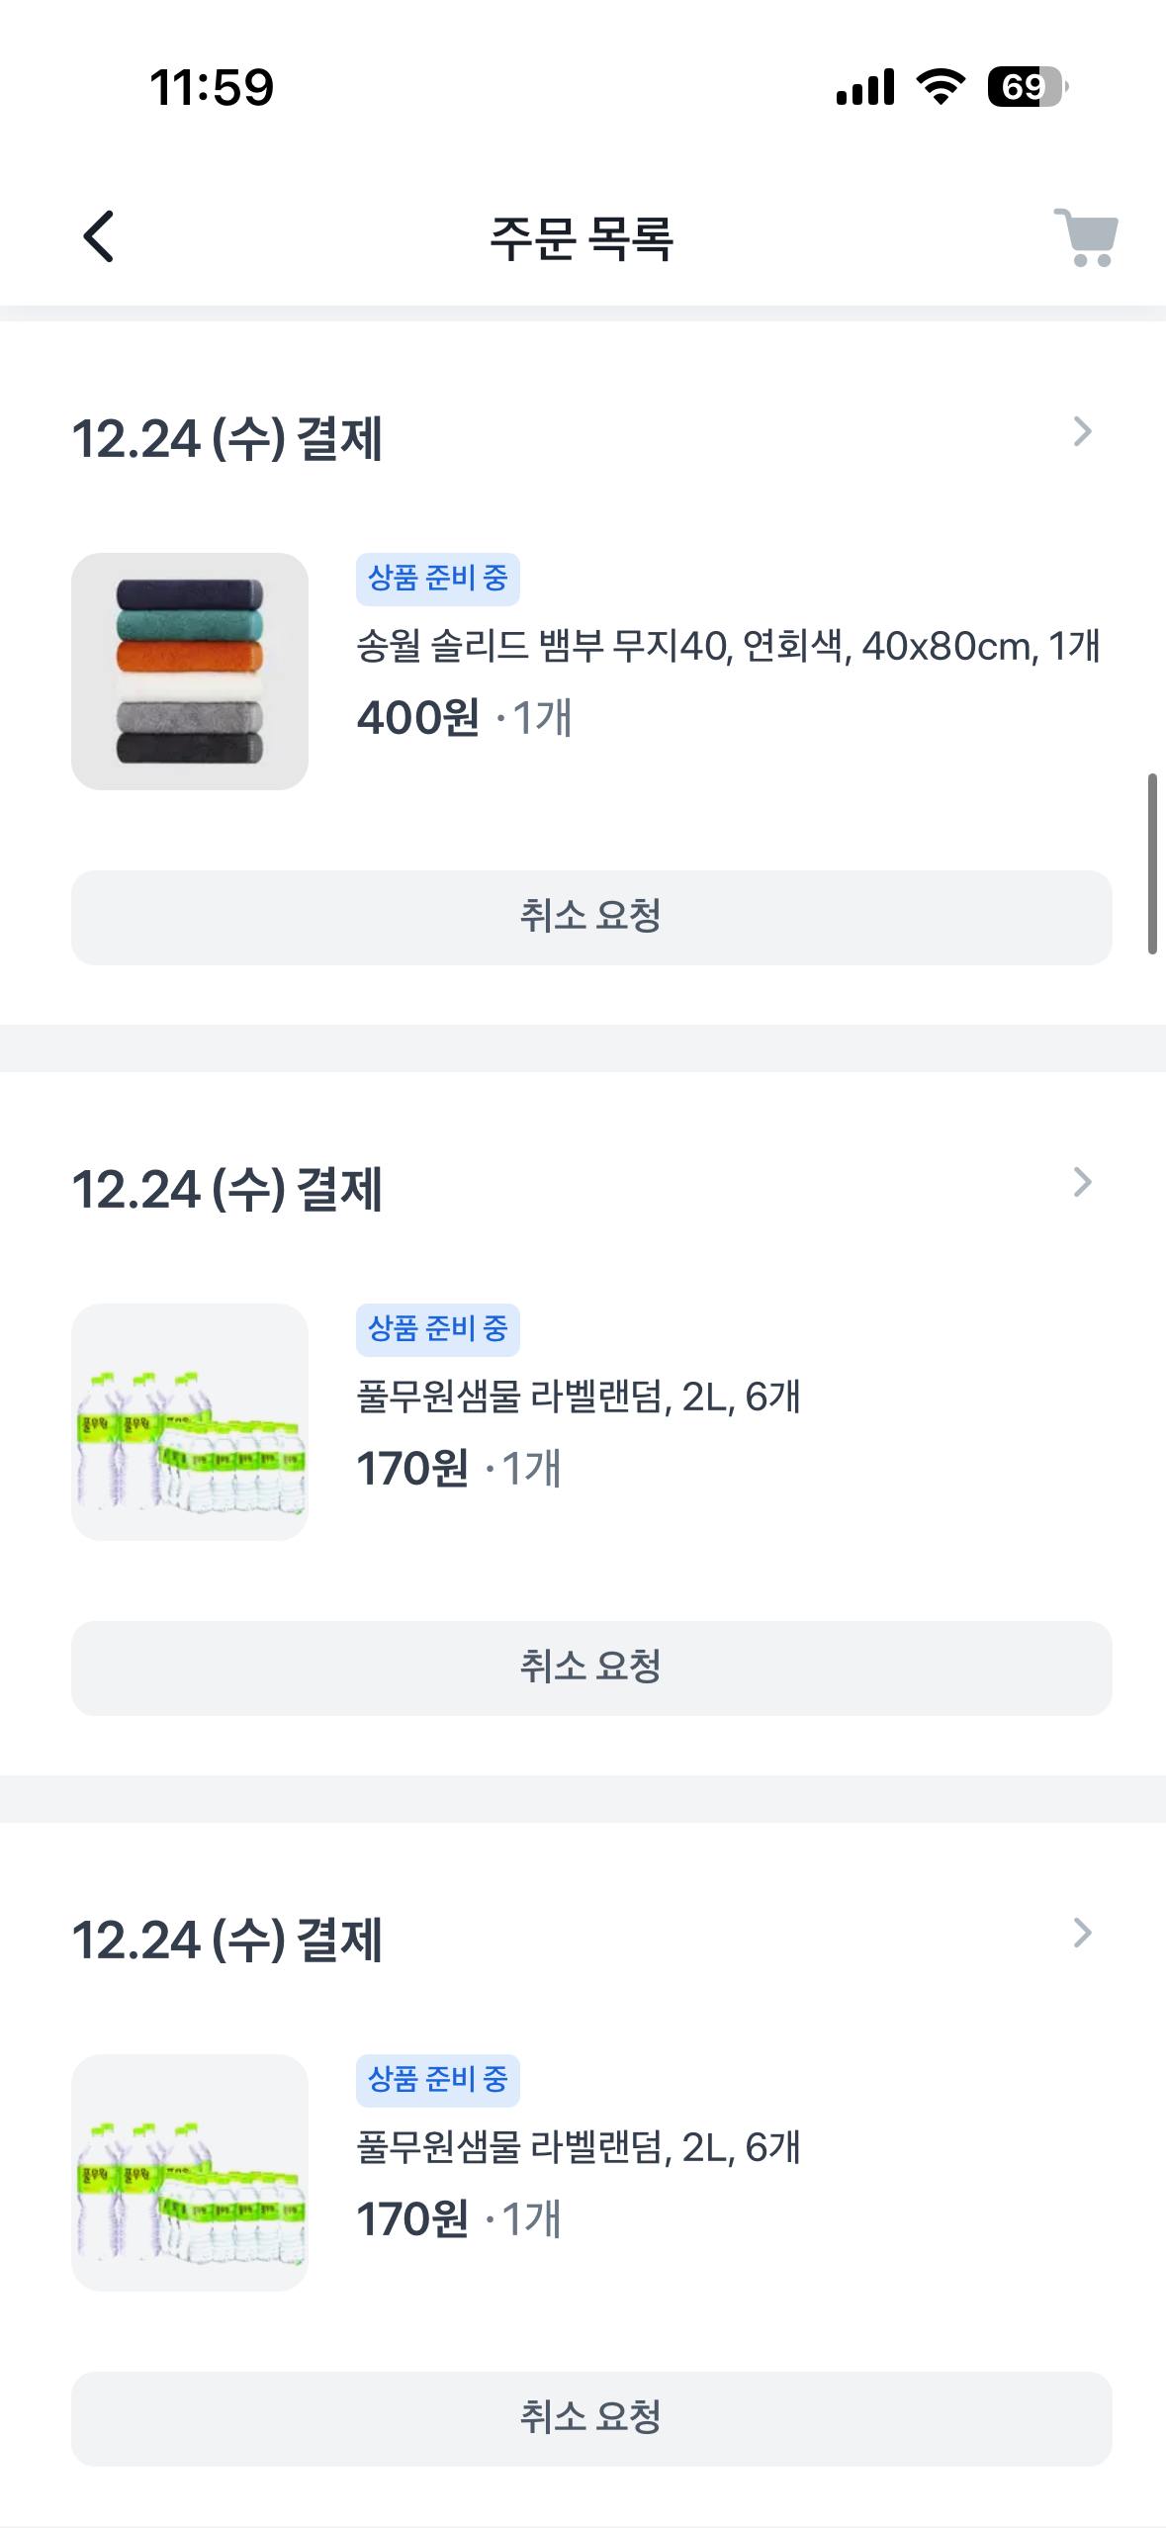Tap the cellular signal bars icon
The image size is (1166, 2528).
pyautogui.click(x=865, y=87)
